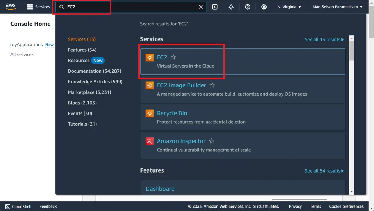
Task: Click the Feedback footer link
Action: 48,206
